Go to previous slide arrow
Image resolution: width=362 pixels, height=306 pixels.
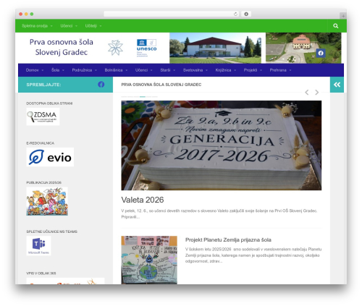click(x=307, y=92)
